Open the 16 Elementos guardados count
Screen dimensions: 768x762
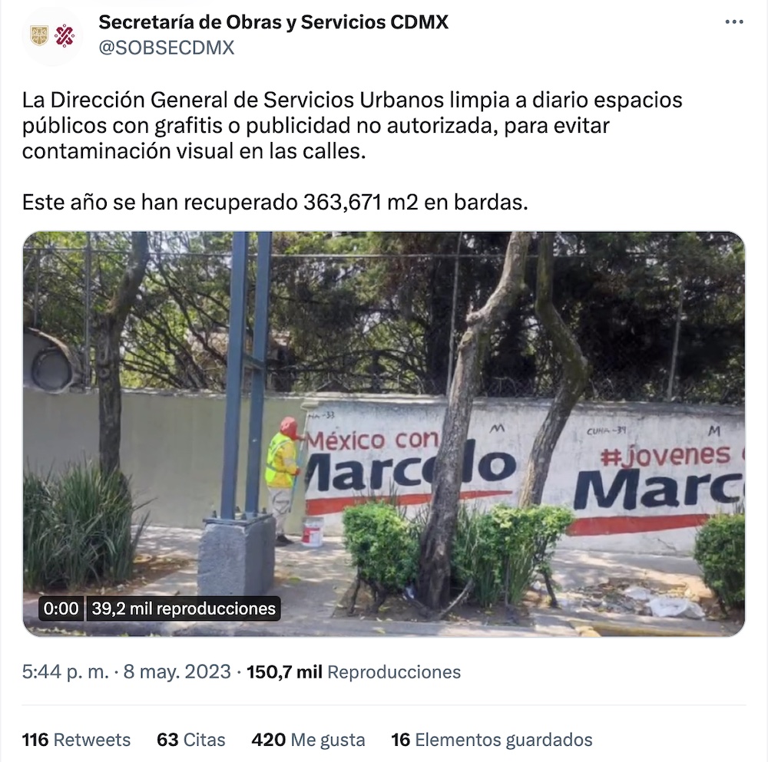click(x=492, y=740)
